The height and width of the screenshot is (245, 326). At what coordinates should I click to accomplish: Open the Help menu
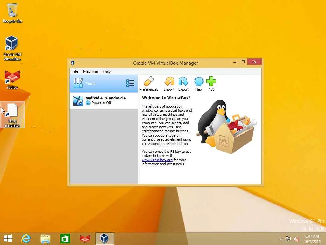[107, 71]
